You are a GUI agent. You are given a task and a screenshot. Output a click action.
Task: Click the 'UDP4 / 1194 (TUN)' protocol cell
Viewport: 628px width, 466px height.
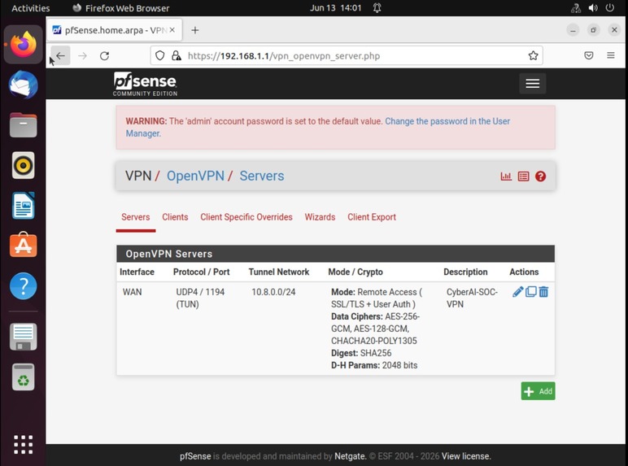[x=200, y=298]
